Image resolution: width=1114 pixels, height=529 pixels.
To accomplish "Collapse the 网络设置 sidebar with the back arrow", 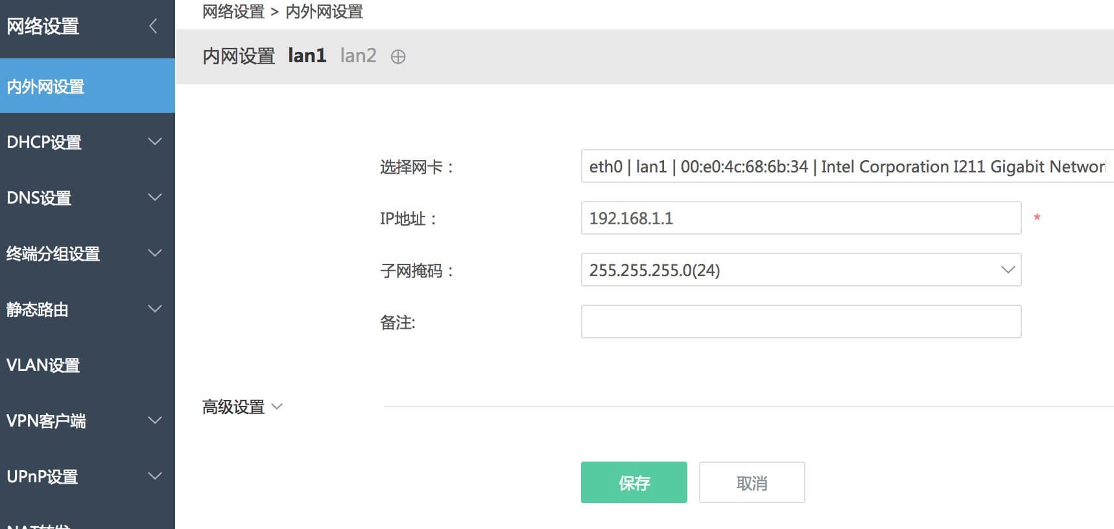I will [153, 26].
